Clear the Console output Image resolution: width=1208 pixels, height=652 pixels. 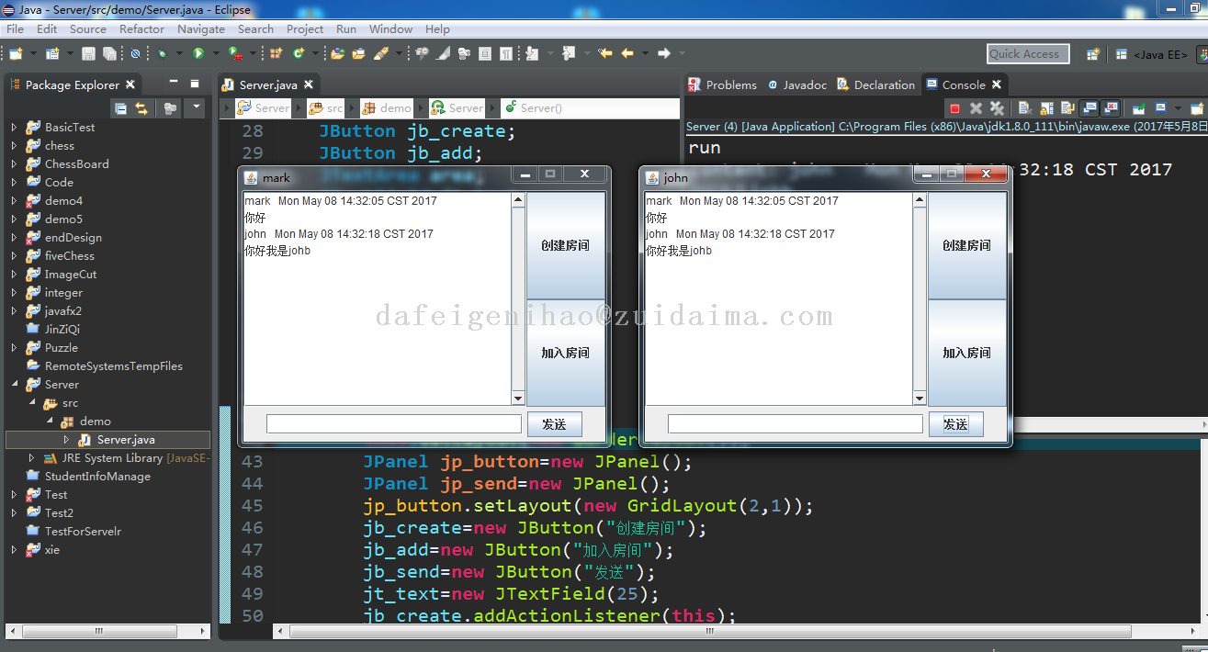pos(1025,108)
